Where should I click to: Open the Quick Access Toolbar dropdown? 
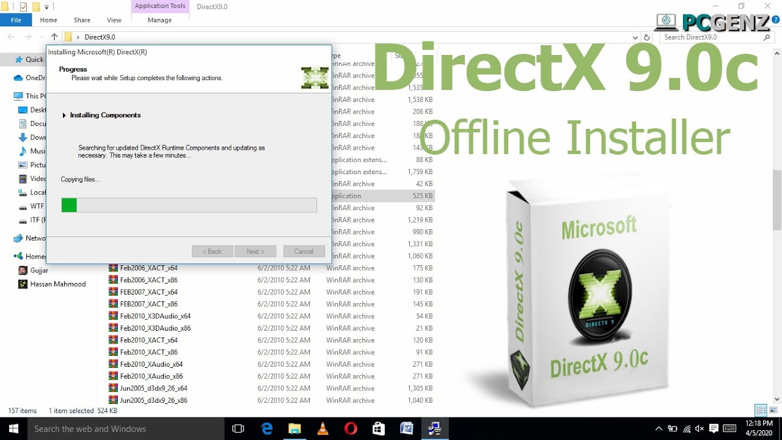pyautogui.click(x=47, y=7)
